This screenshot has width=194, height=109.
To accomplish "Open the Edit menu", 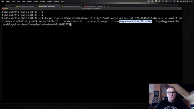I will pos(18,1).
